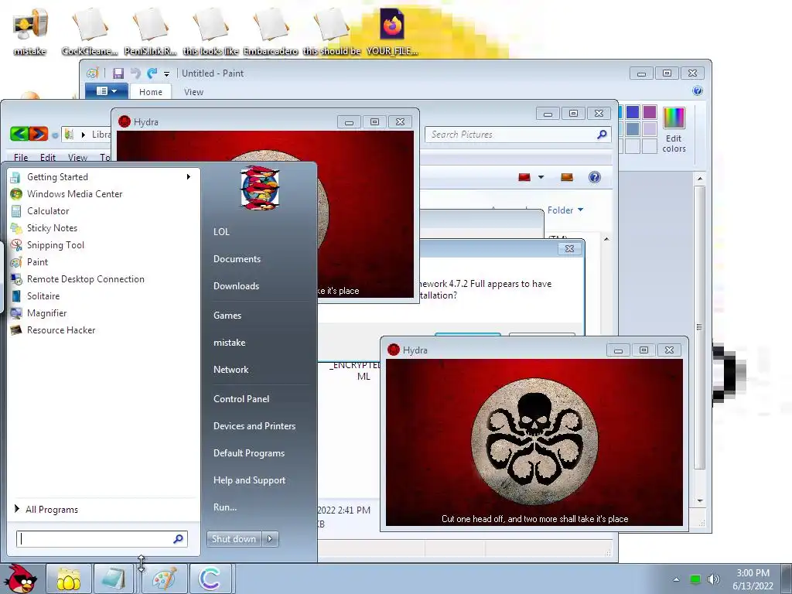The width and height of the screenshot is (792, 594).
Task: Open YOUR_FILE desktop icon with Firefox logo
Action: click(392, 30)
